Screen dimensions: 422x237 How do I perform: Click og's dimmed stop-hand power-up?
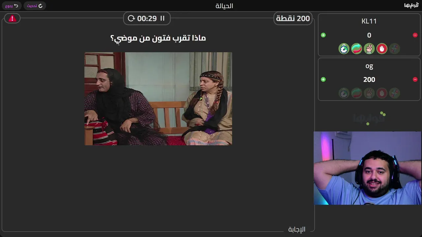point(382,93)
